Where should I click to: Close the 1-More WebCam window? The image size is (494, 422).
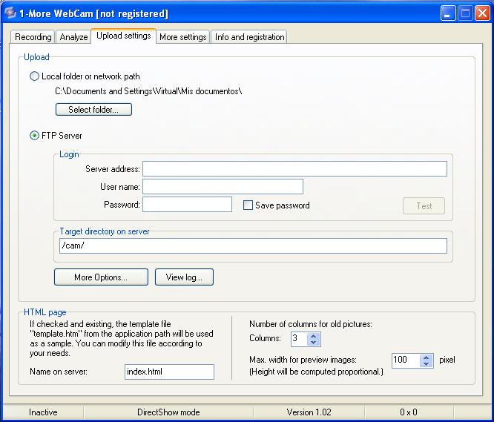[x=482, y=13]
